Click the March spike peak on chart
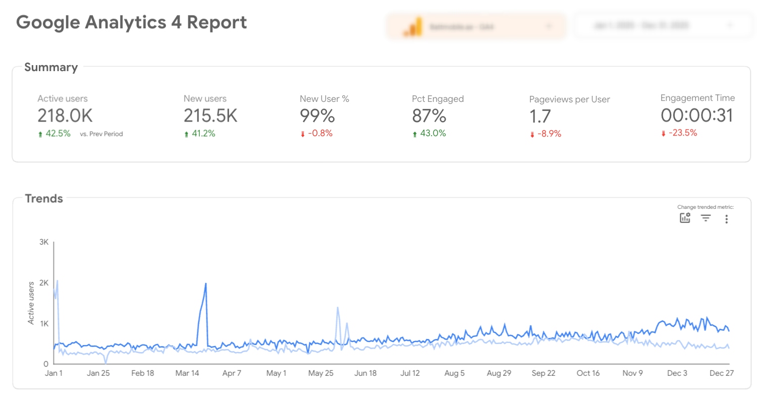This screenshot has width=757, height=396. 205,284
